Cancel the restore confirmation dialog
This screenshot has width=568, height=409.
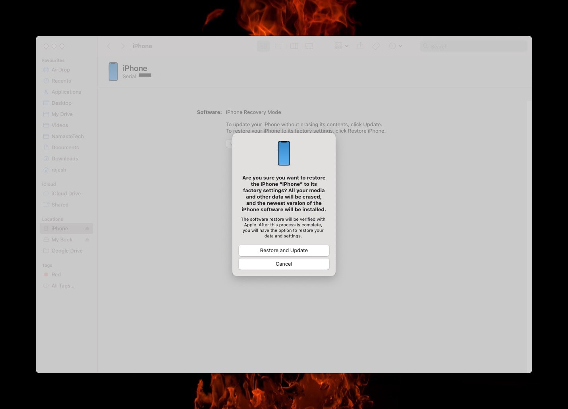(284, 264)
